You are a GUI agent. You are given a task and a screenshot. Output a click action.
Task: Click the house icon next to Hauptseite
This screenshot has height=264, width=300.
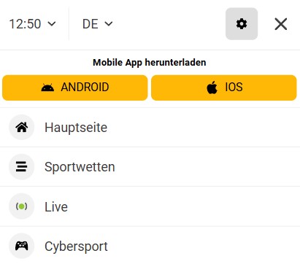pyautogui.click(x=22, y=127)
